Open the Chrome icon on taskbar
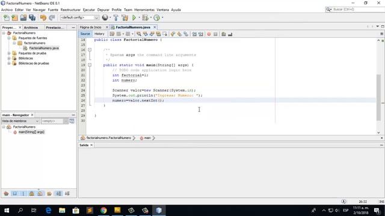 point(103,211)
